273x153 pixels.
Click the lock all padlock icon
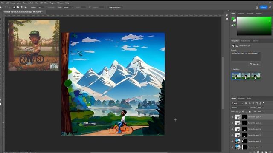pos(250,111)
